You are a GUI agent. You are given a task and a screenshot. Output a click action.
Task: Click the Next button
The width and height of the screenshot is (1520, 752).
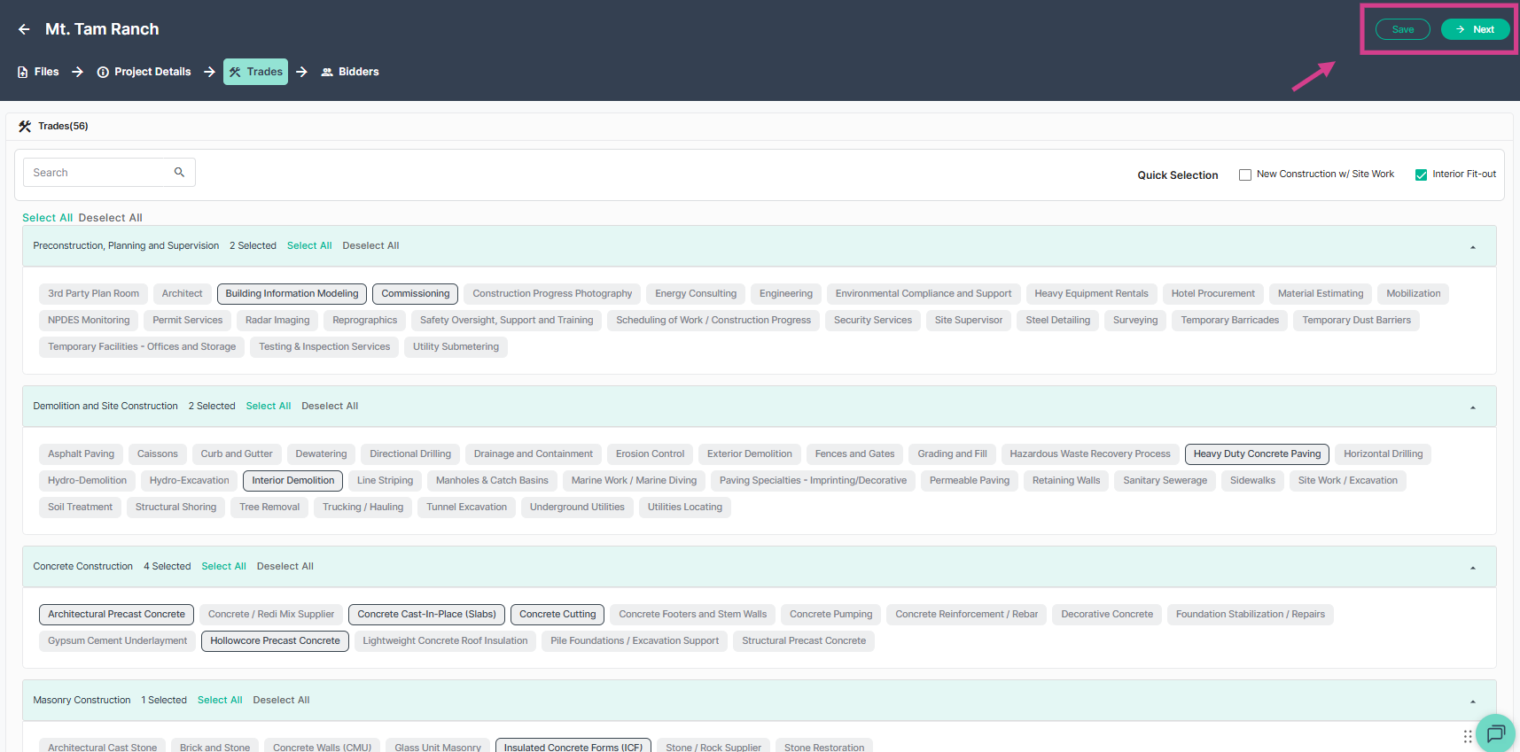pyautogui.click(x=1476, y=29)
